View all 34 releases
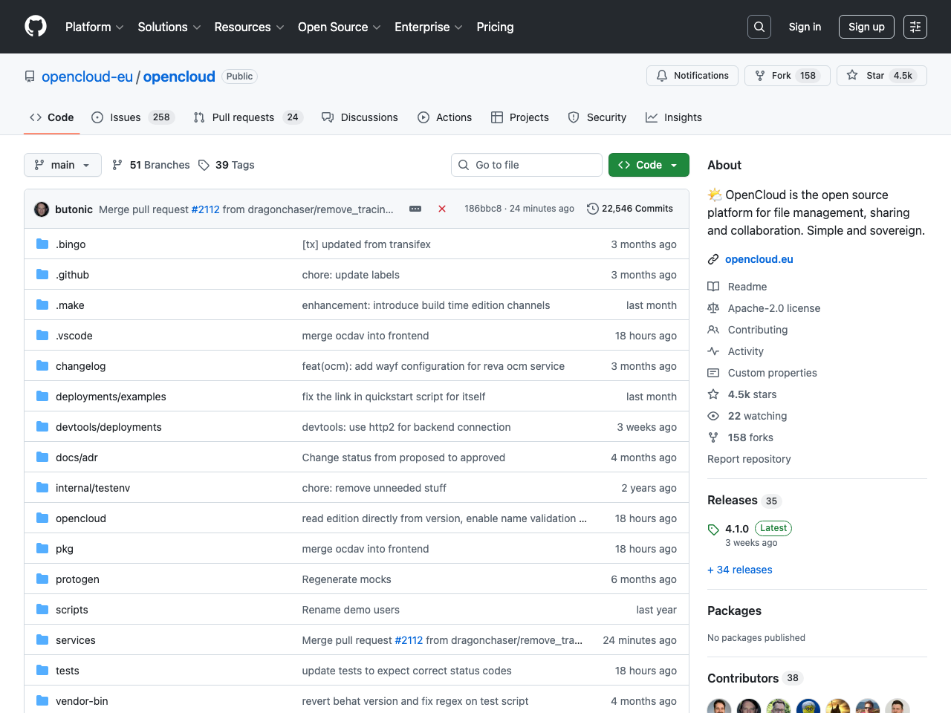The height and width of the screenshot is (713, 951). coord(739,570)
